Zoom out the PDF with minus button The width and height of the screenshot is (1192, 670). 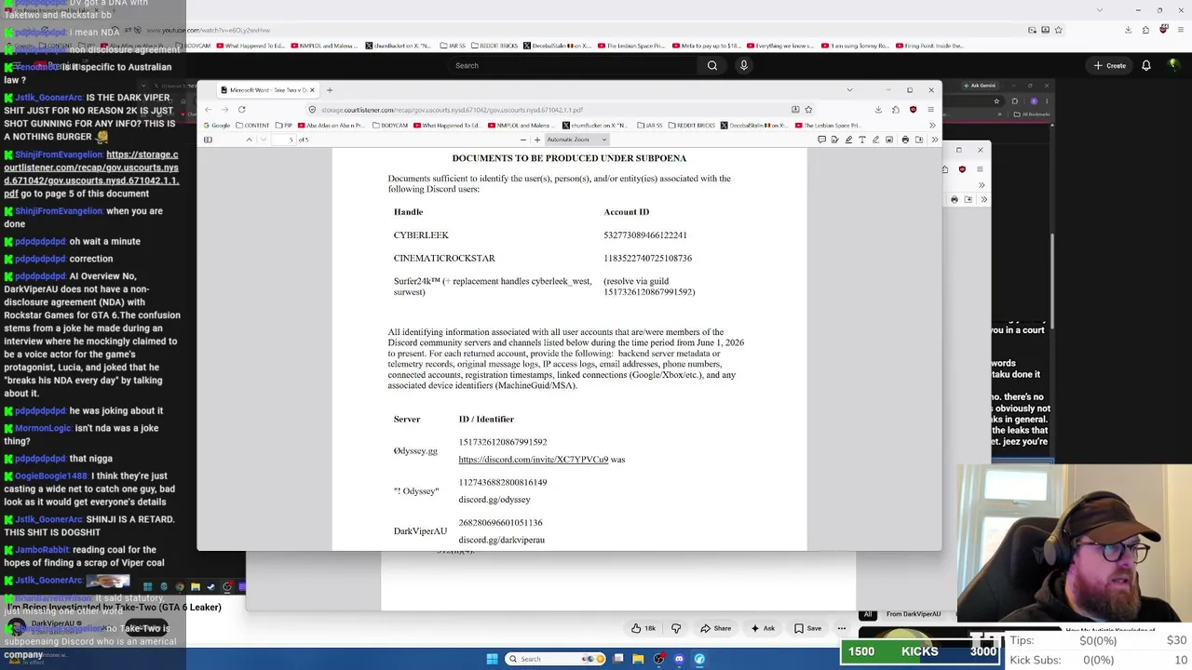pos(523,140)
